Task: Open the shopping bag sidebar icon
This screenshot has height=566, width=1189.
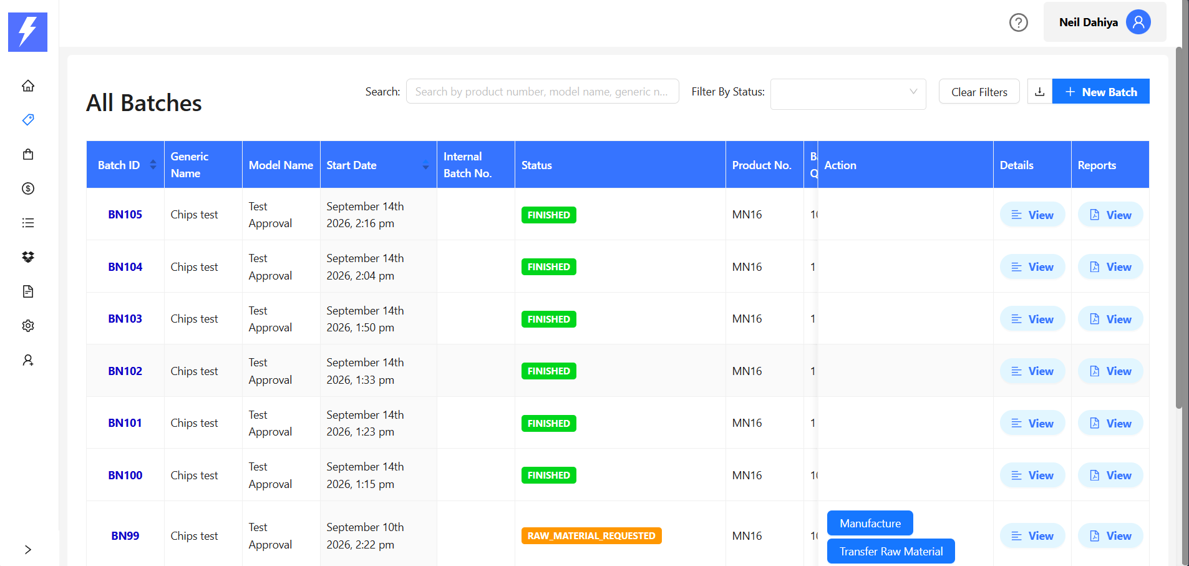Action: (x=28, y=154)
